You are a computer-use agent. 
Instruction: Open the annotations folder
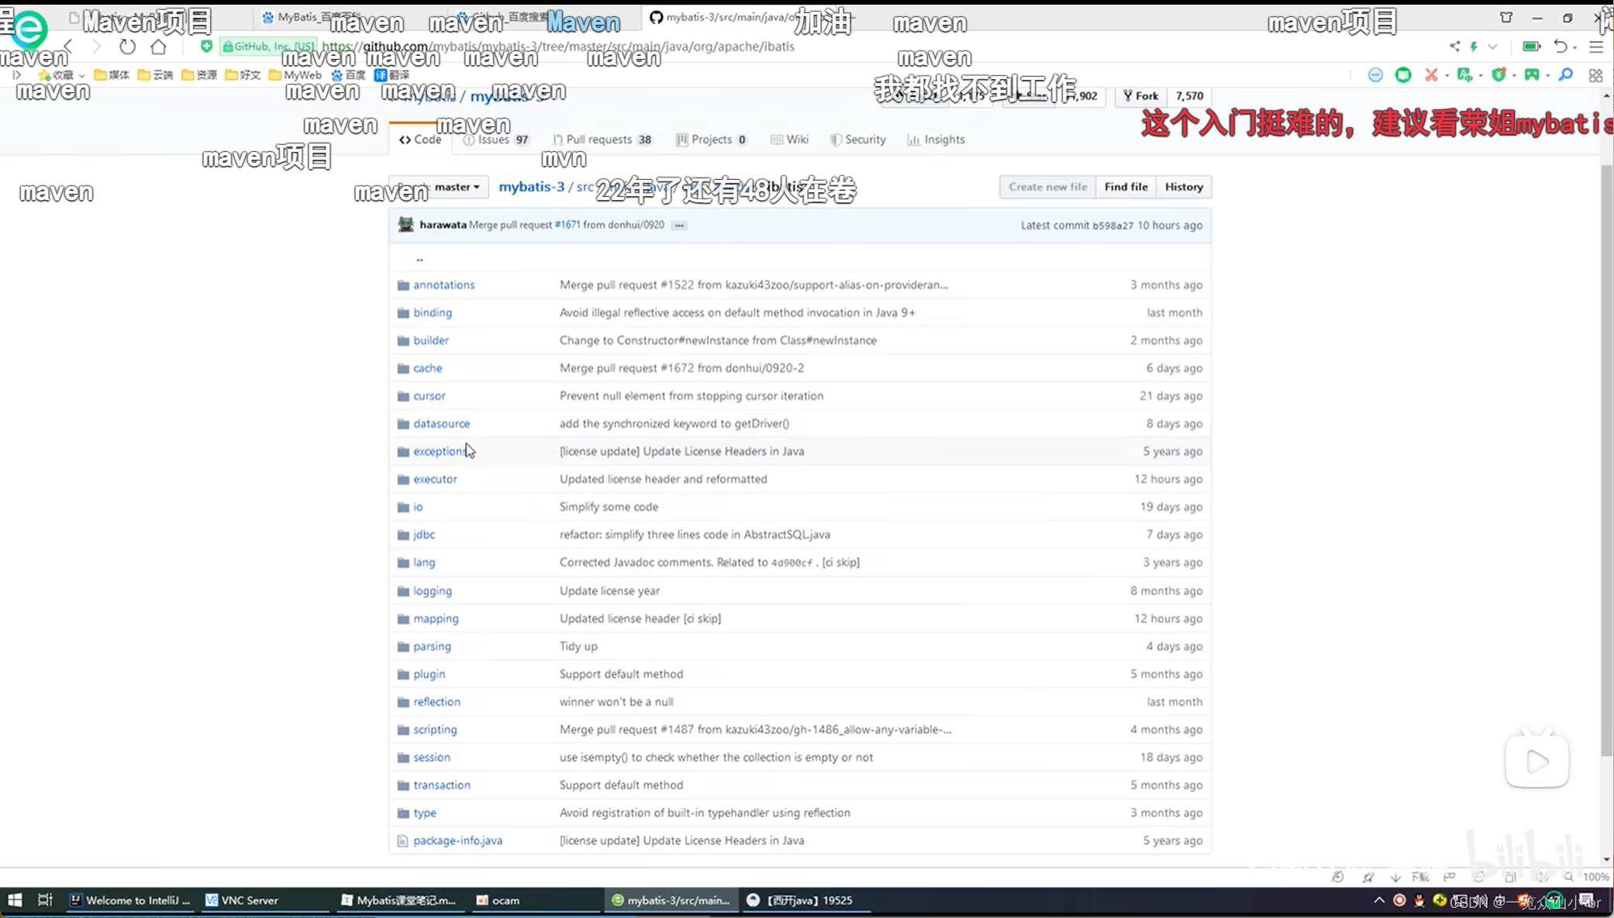coord(443,285)
